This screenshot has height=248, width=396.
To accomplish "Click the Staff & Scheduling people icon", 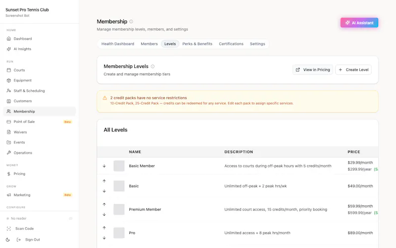I will click(9, 91).
